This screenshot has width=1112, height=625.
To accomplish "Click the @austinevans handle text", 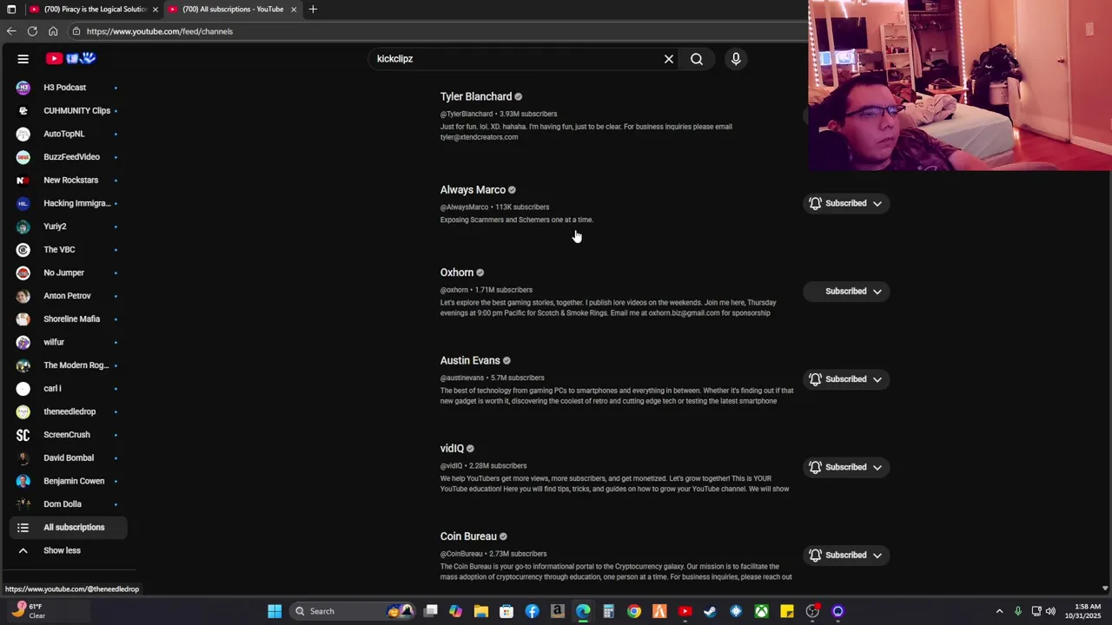I will [462, 378].
